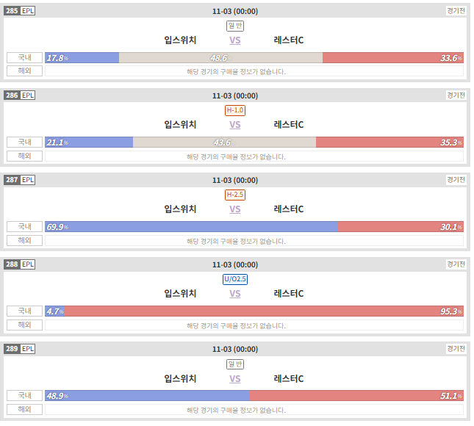474x426 pixels.
Task: Click the H-2.5 handicap badge
Action: click(235, 195)
